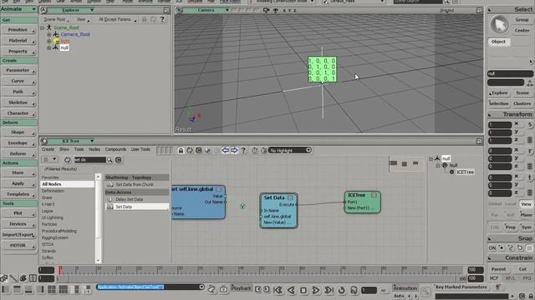Click the Envelope button

pyautogui.click(x=18, y=142)
